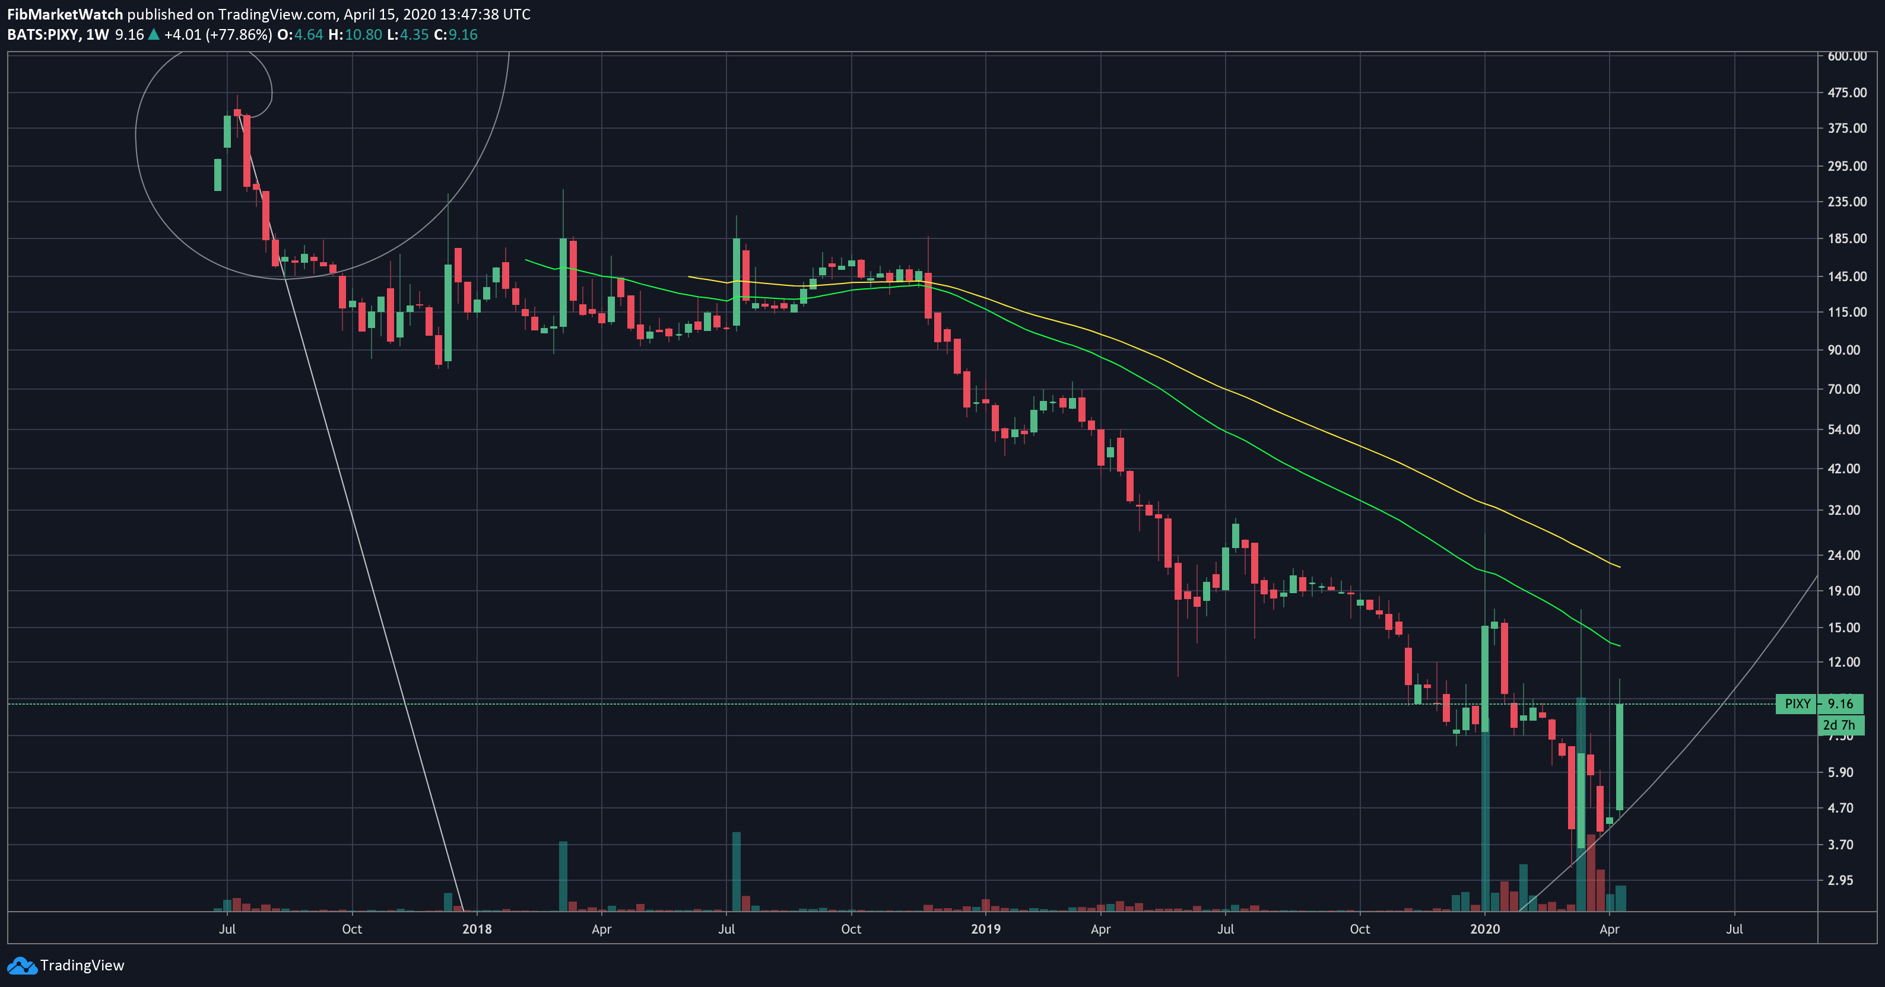Click the low value L:4.35

(408, 34)
